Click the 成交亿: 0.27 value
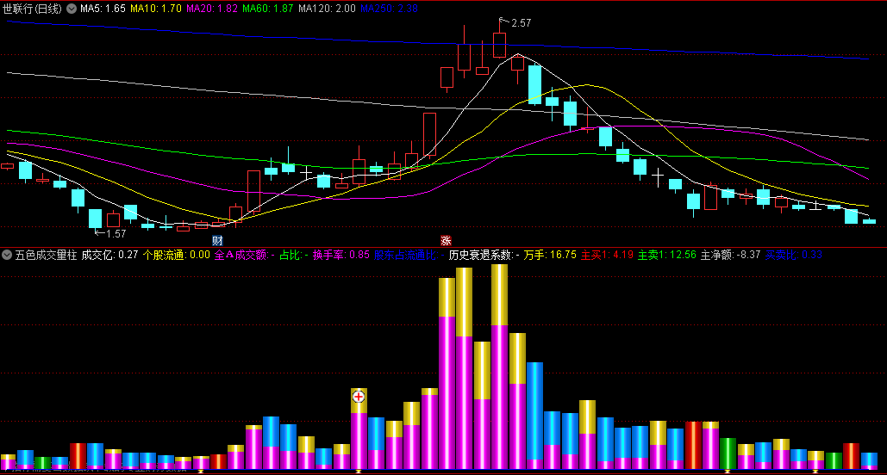887x475 pixels. (x=109, y=255)
